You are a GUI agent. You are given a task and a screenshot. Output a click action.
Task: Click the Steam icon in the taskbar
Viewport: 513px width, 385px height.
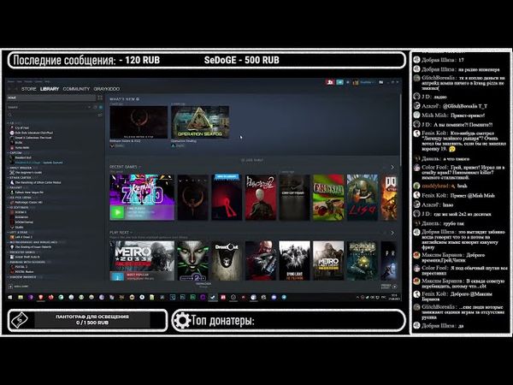213,297
